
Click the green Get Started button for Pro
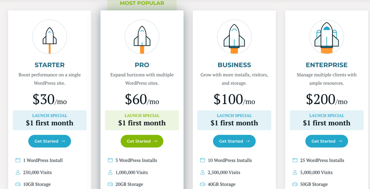142,141
